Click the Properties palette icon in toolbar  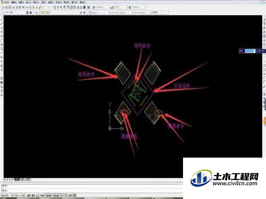(x=68, y=7)
